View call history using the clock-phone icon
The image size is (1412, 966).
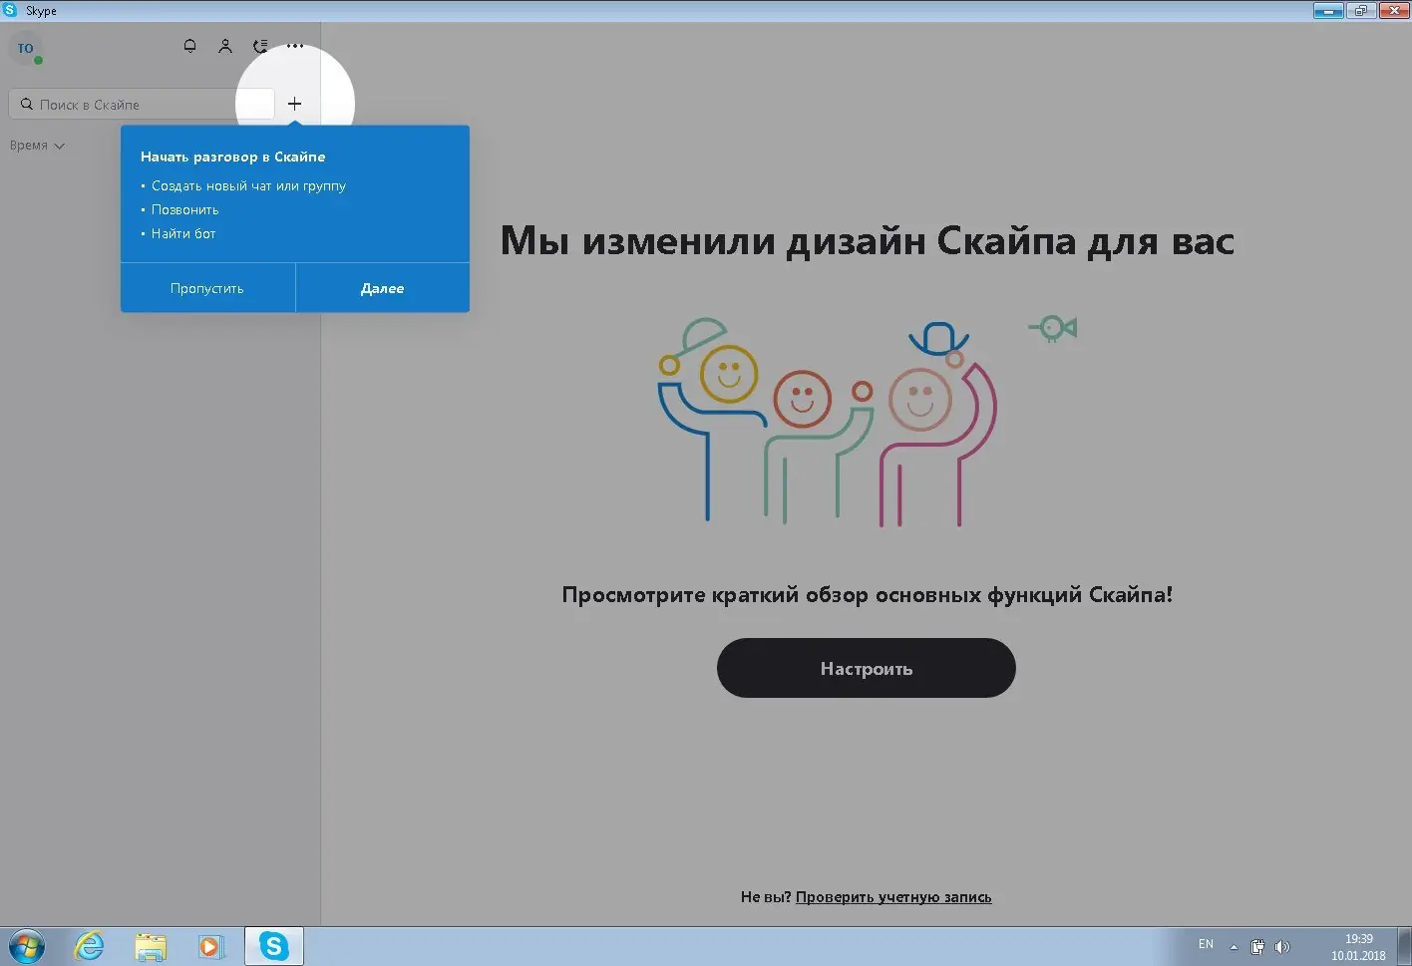[259, 46]
